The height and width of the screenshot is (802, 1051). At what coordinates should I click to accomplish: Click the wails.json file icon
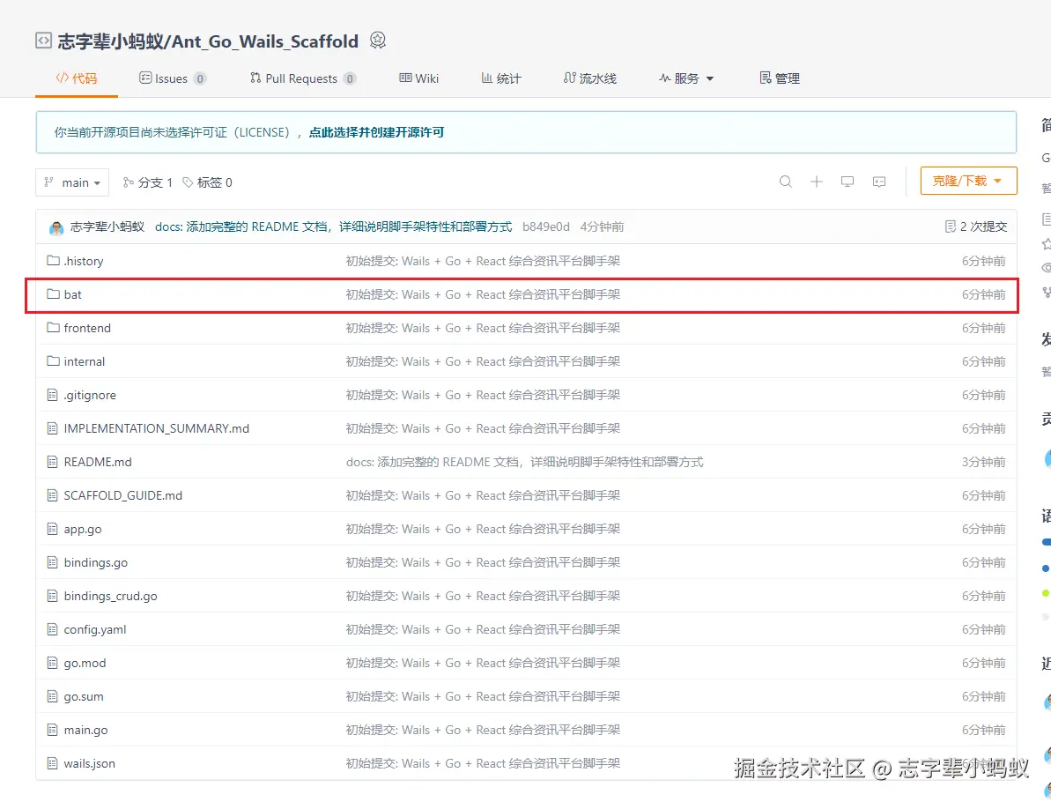coord(52,764)
